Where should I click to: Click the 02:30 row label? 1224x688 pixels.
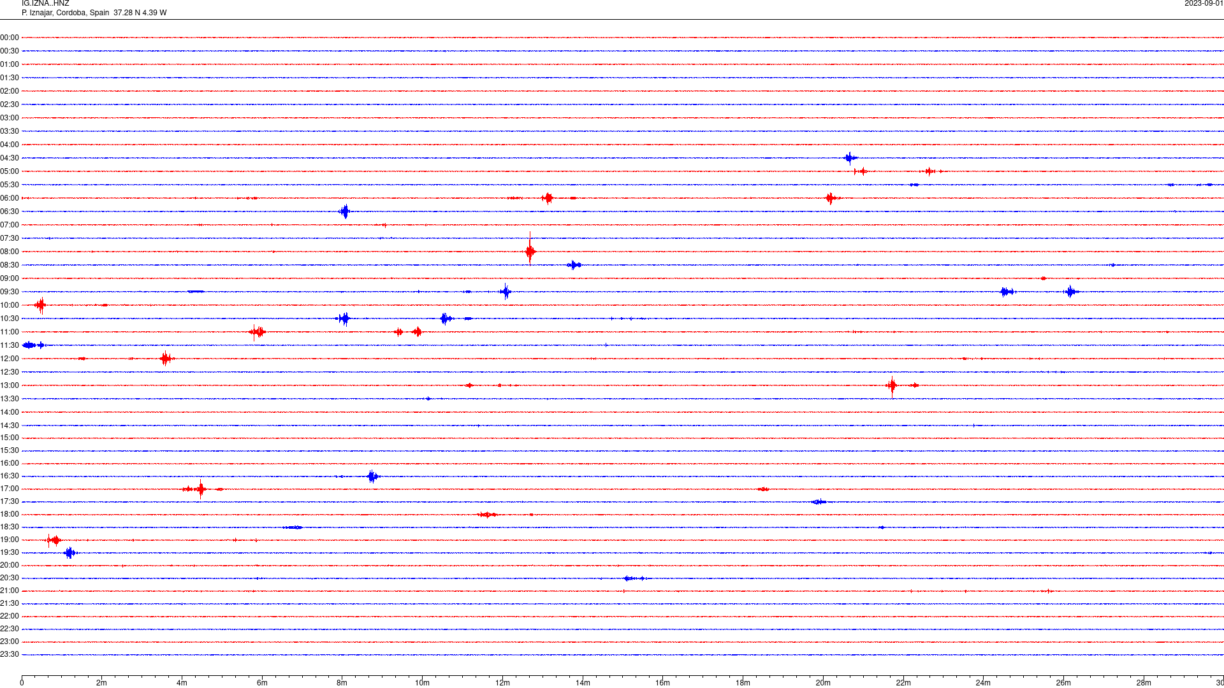[10, 104]
